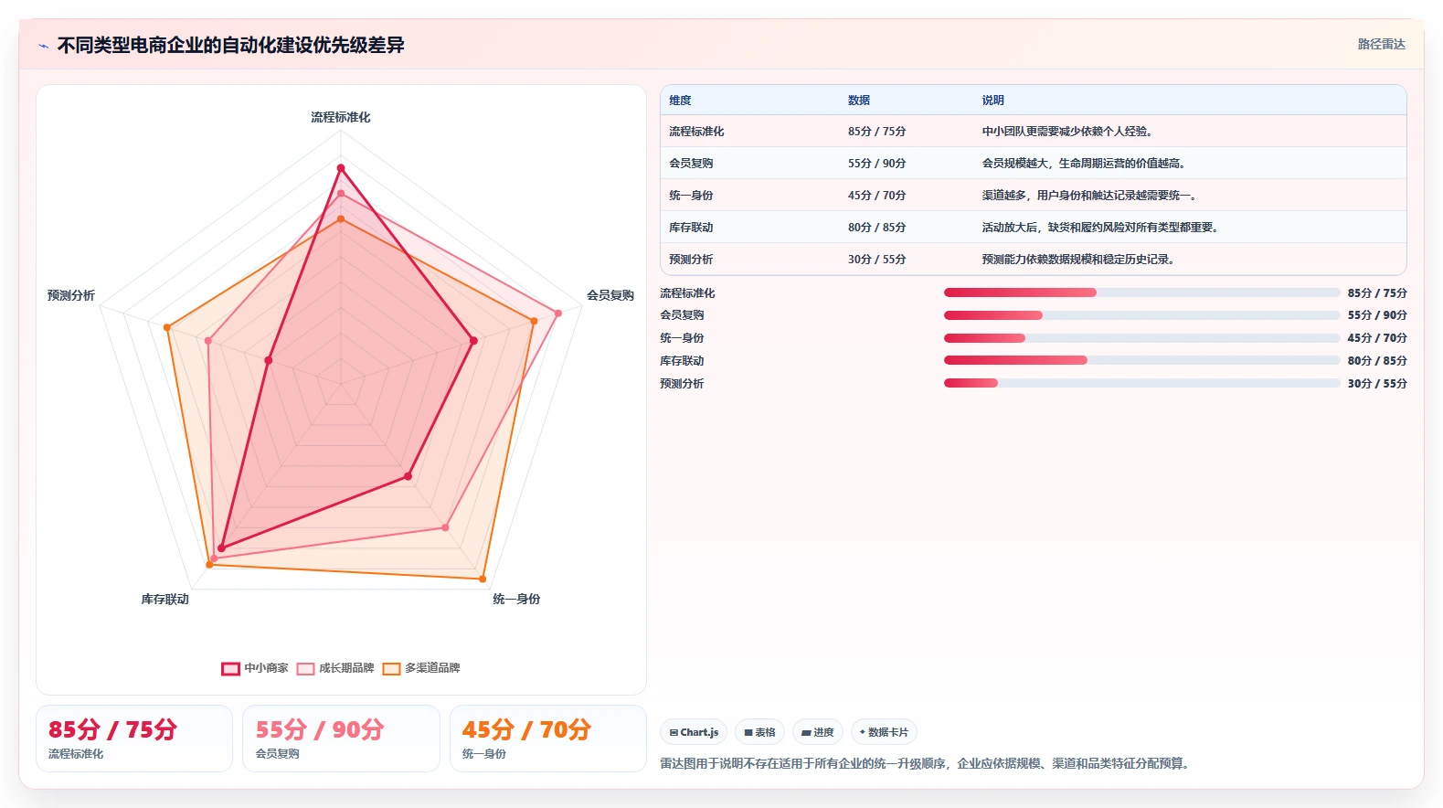1443x808 pixels.
Task: Click the 45分 / 70分 table value
Action: click(x=876, y=196)
